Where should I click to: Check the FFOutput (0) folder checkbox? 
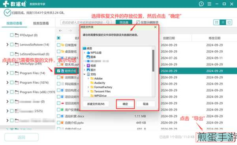(x=11, y=35)
